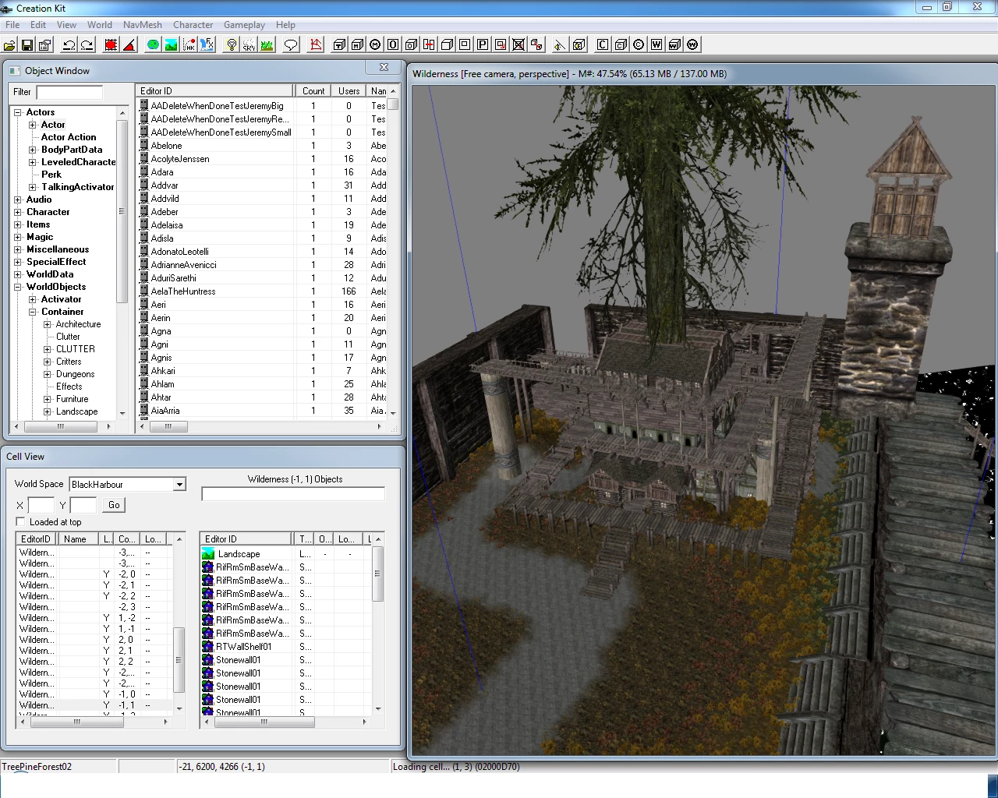
Task: Close the Object Window panel
Action: 384,68
